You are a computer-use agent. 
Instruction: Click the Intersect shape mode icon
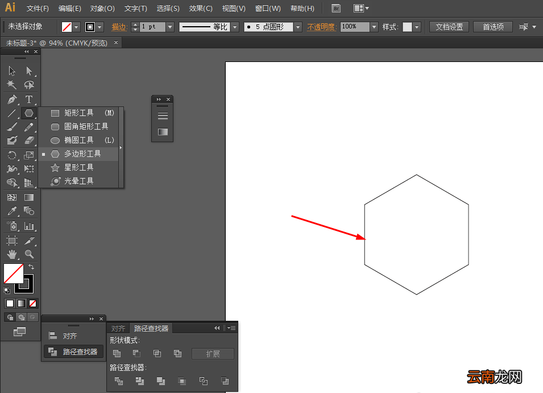157,354
